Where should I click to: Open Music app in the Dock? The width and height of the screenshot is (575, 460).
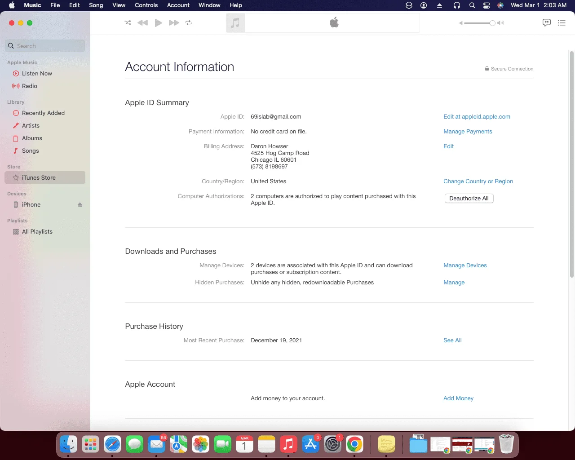(x=289, y=445)
